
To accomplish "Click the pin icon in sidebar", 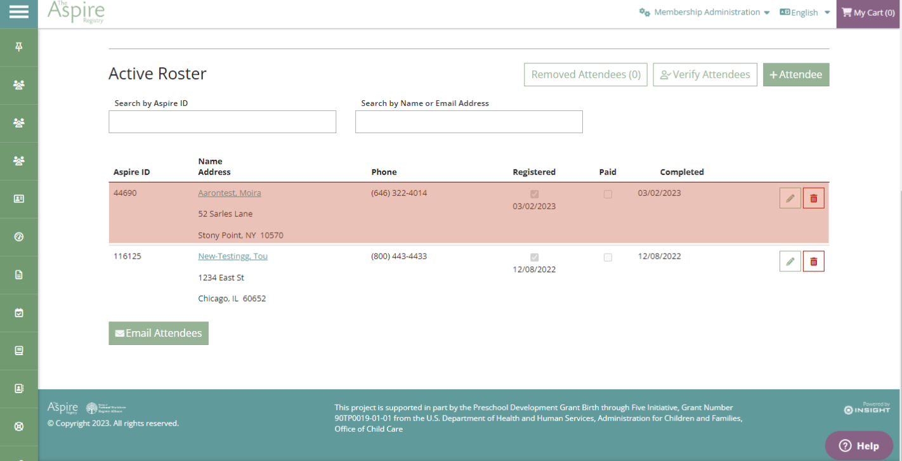I will 18,47.
